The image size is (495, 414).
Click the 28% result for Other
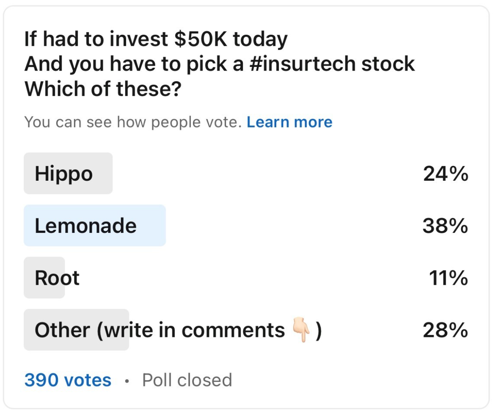pyautogui.click(x=445, y=331)
